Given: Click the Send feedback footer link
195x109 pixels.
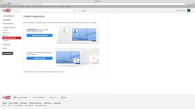Looking at the screenshot, I should [29, 105].
